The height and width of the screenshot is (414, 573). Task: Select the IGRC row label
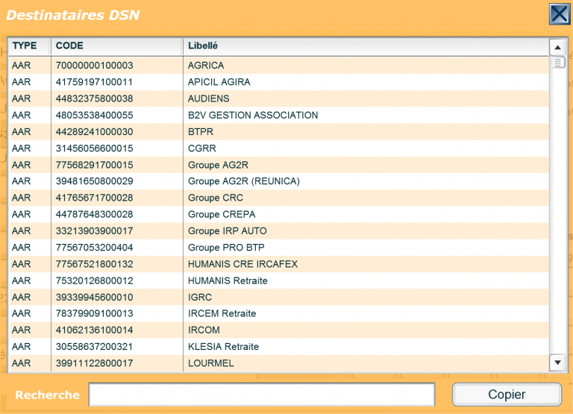coord(200,297)
